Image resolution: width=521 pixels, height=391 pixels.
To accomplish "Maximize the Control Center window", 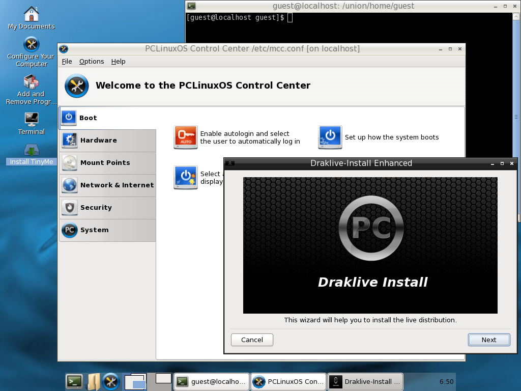I will coord(450,49).
